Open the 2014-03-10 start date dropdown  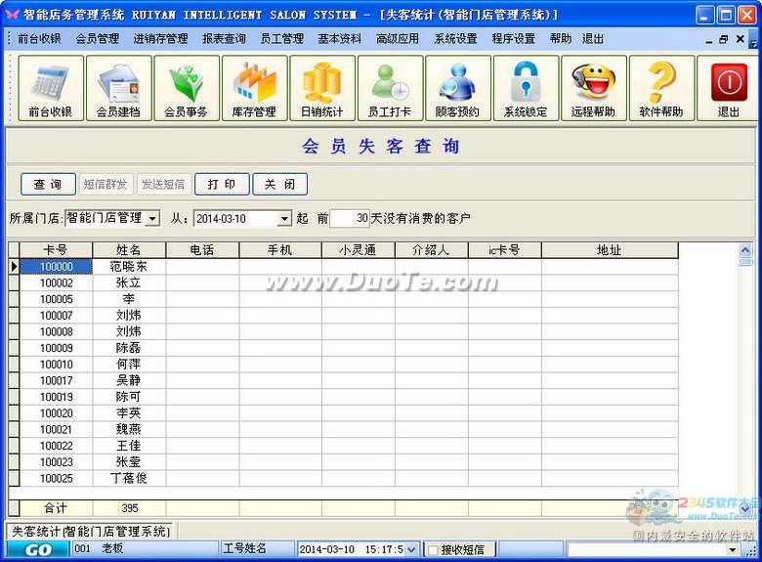(x=284, y=218)
